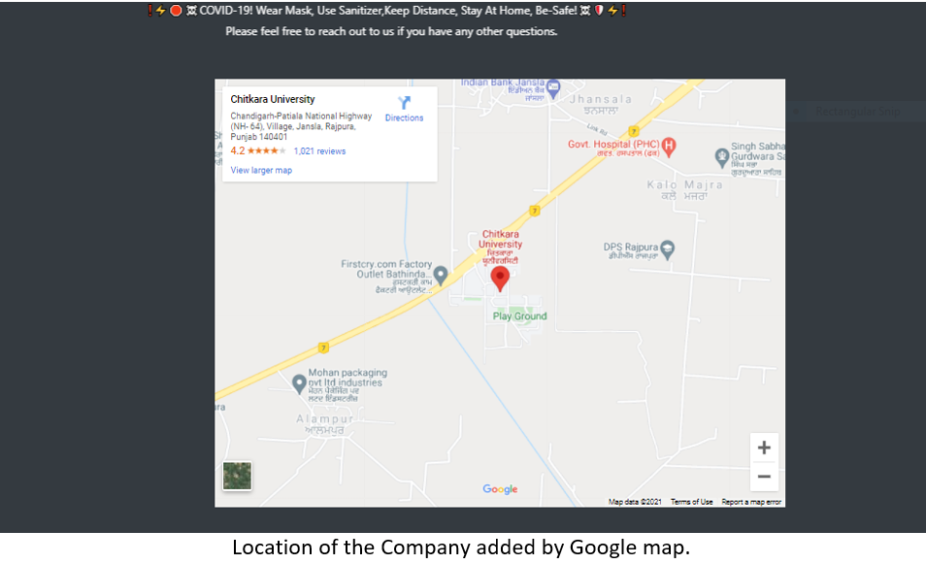
Task: Click the Chitkara University title in info card
Action: 272,99
